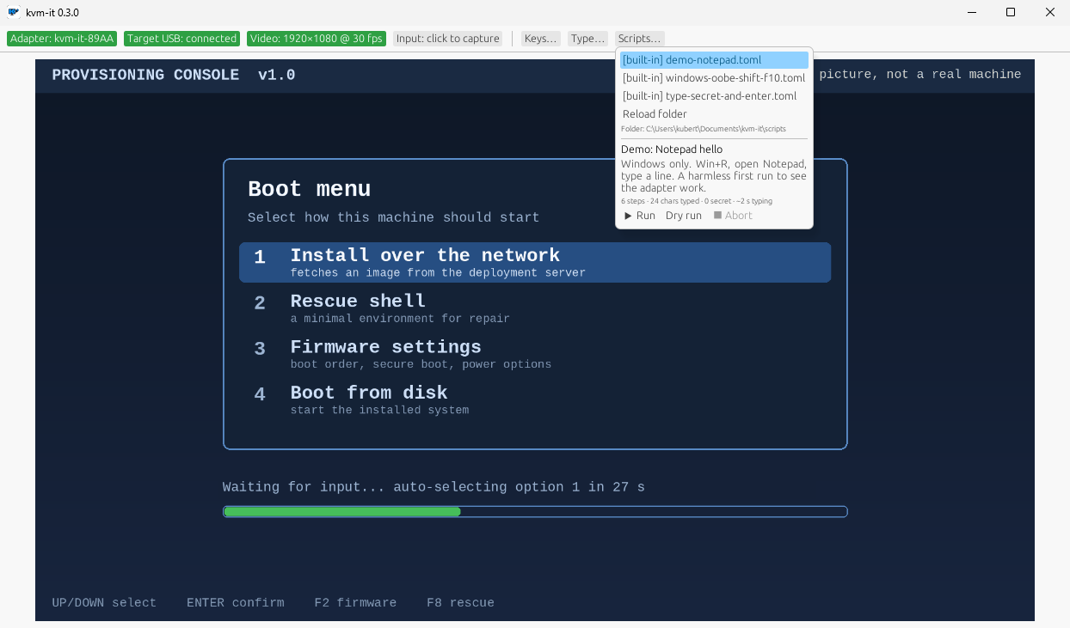Image resolution: width=1070 pixels, height=628 pixels.
Task: Click the kvm-it app icon in title bar
Action: [14, 12]
